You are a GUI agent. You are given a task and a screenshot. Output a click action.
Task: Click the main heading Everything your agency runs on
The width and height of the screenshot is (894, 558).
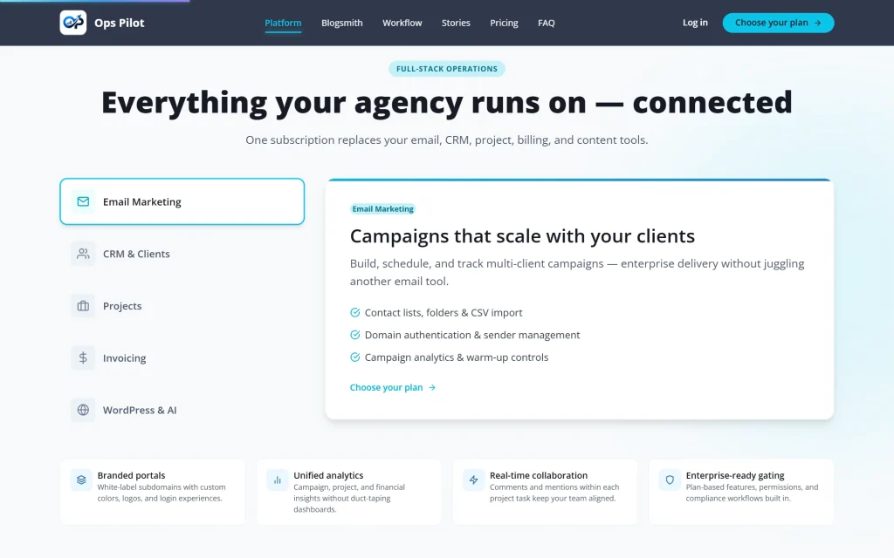click(x=447, y=103)
